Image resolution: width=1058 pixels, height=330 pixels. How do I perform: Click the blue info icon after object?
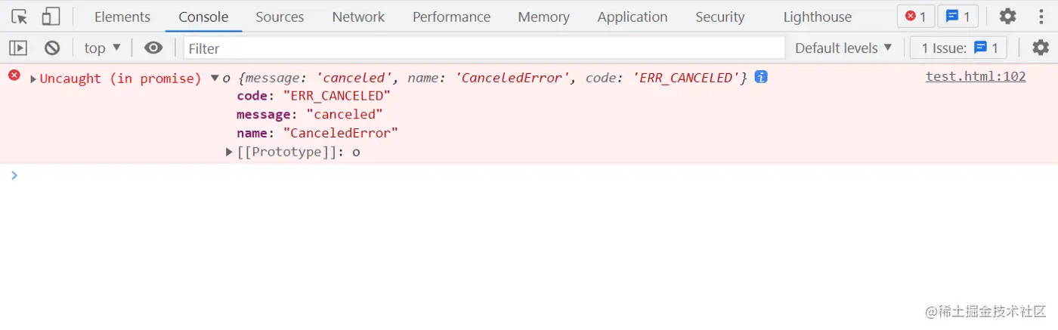[x=761, y=77]
